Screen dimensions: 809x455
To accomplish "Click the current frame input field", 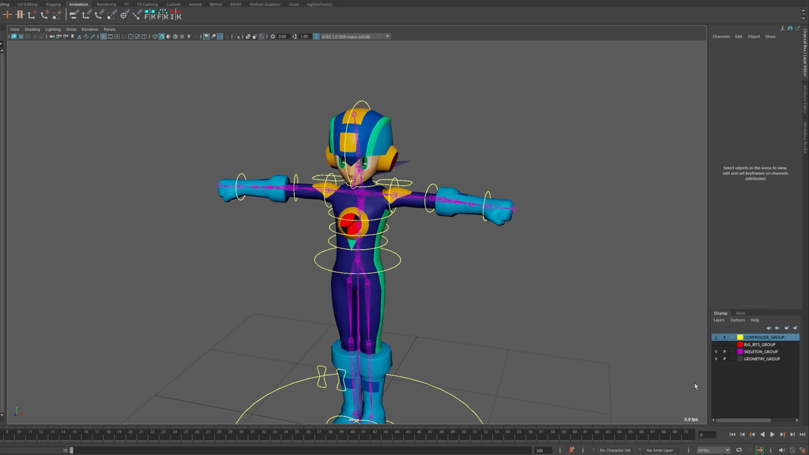I will point(707,435).
